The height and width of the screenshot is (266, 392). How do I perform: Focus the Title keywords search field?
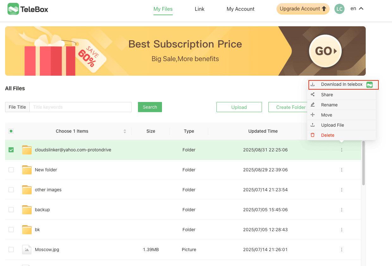pos(80,107)
